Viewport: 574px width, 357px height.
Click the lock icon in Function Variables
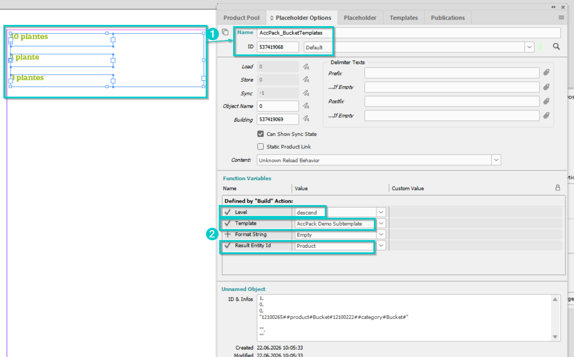click(x=558, y=188)
